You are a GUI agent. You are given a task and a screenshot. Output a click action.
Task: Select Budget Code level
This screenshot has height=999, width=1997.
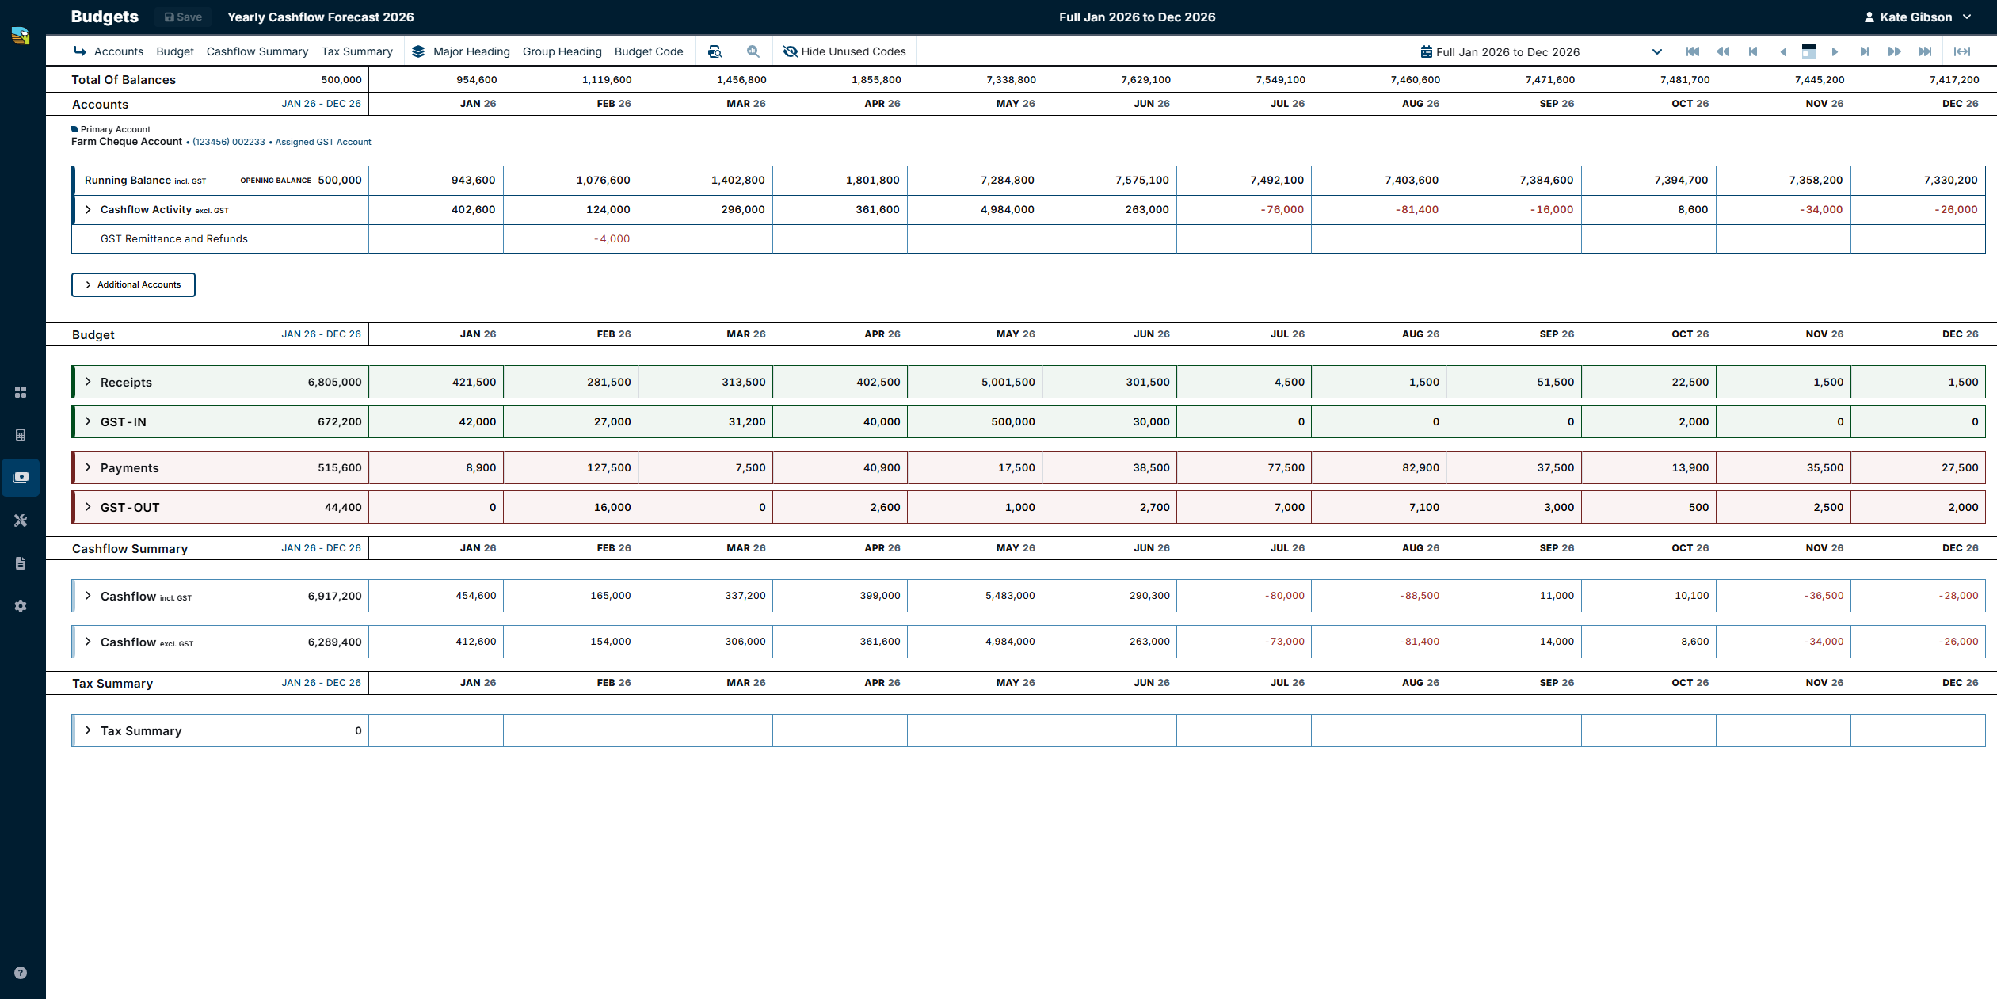coord(649,51)
